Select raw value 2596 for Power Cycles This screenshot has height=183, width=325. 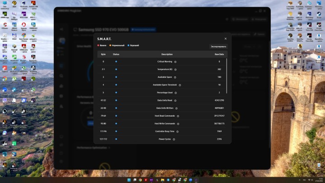pyautogui.click(x=219, y=139)
